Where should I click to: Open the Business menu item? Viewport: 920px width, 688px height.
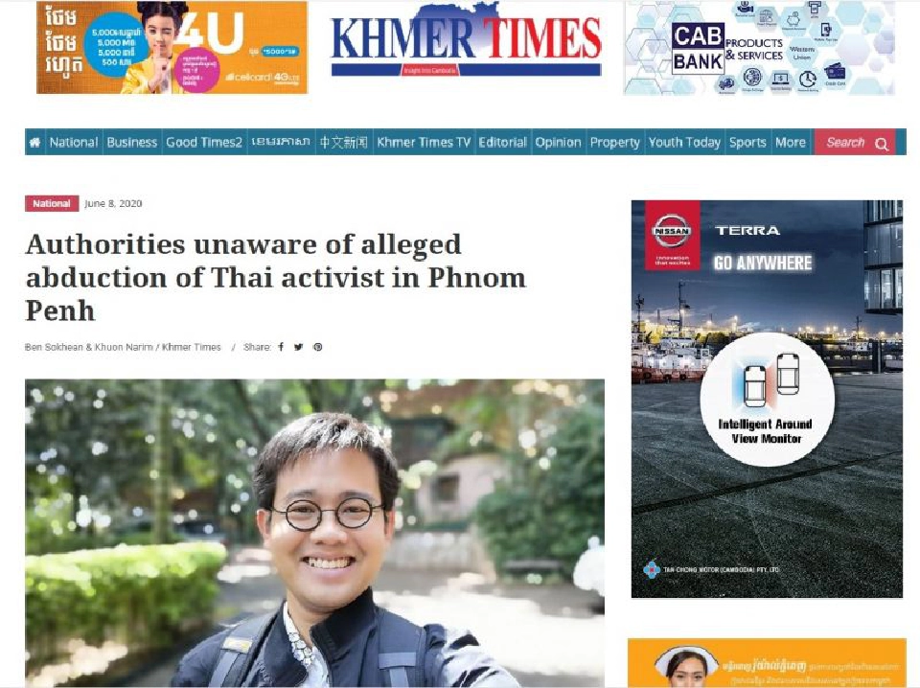click(x=132, y=143)
